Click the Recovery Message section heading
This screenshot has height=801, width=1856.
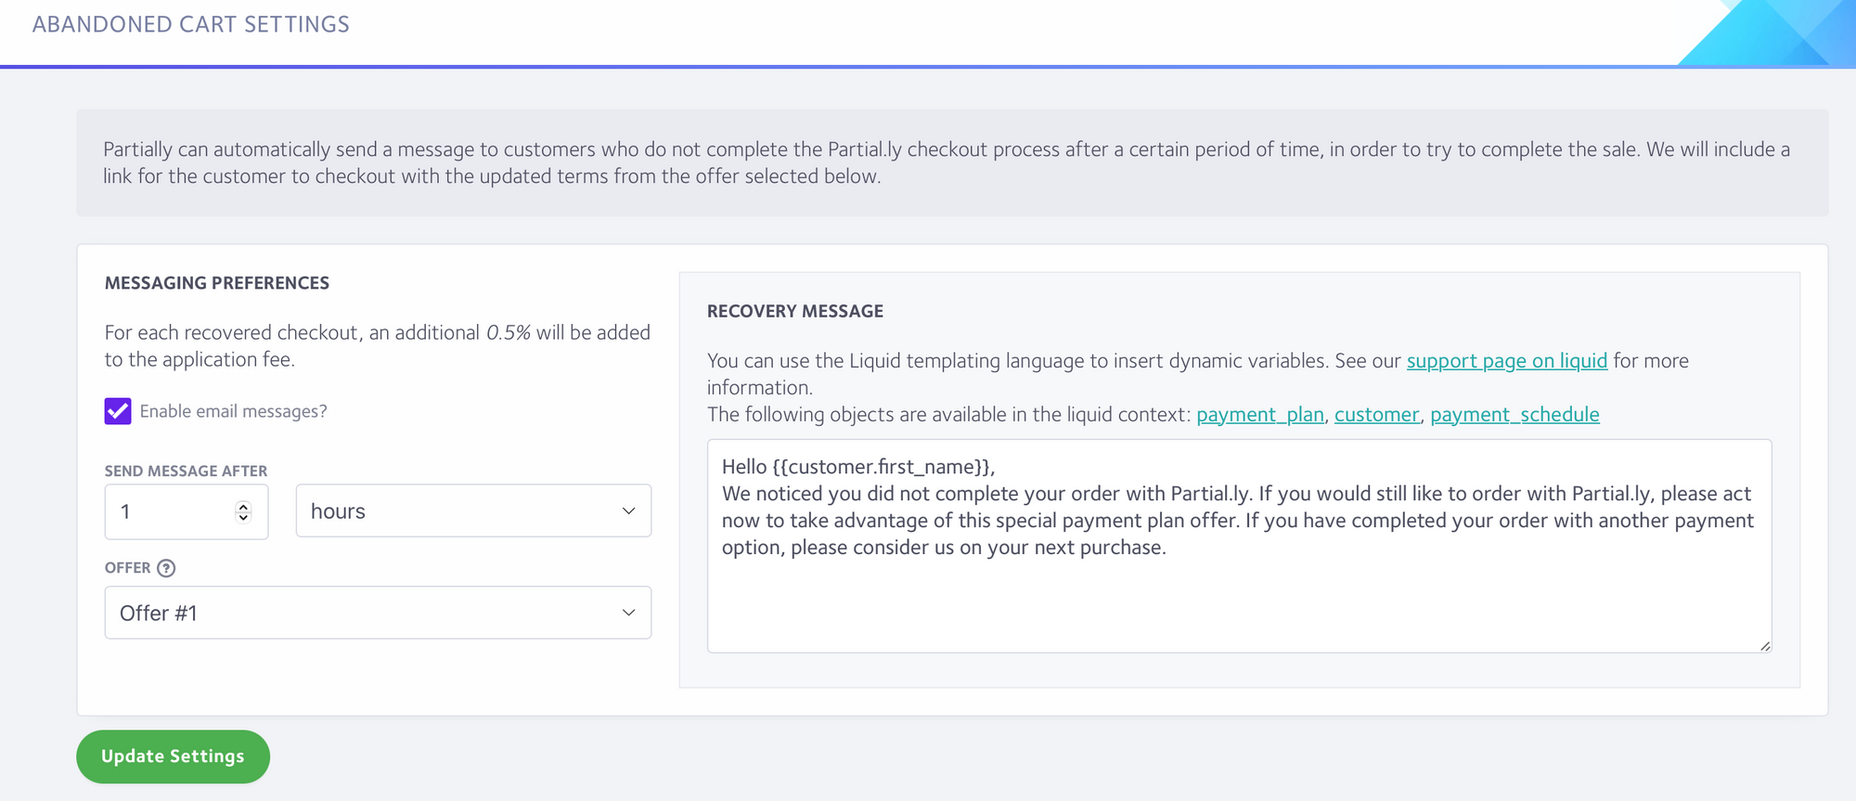[x=795, y=311]
